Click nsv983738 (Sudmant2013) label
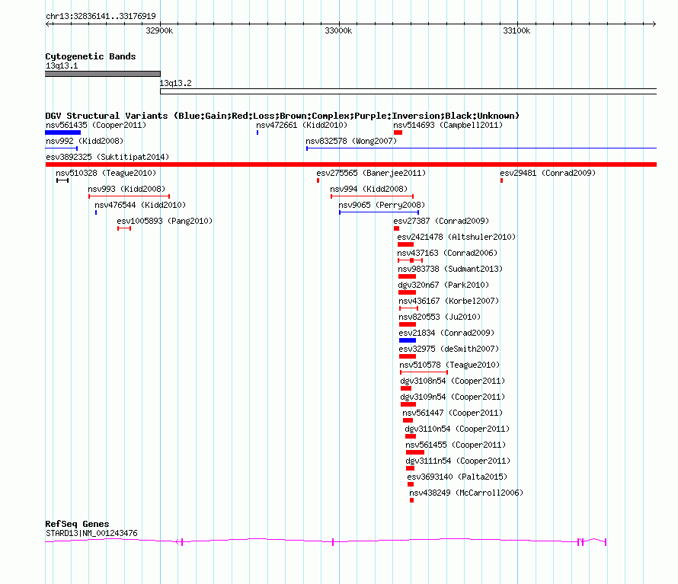 point(450,269)
